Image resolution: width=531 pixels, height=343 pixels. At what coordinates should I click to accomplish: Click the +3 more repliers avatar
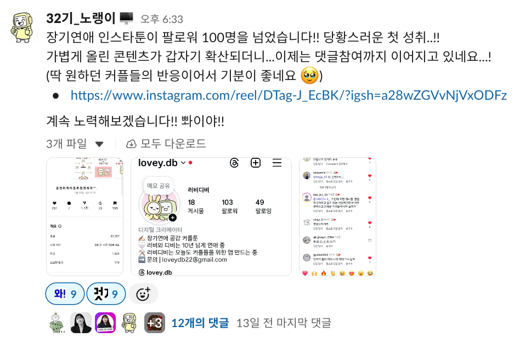coord(155,323)
